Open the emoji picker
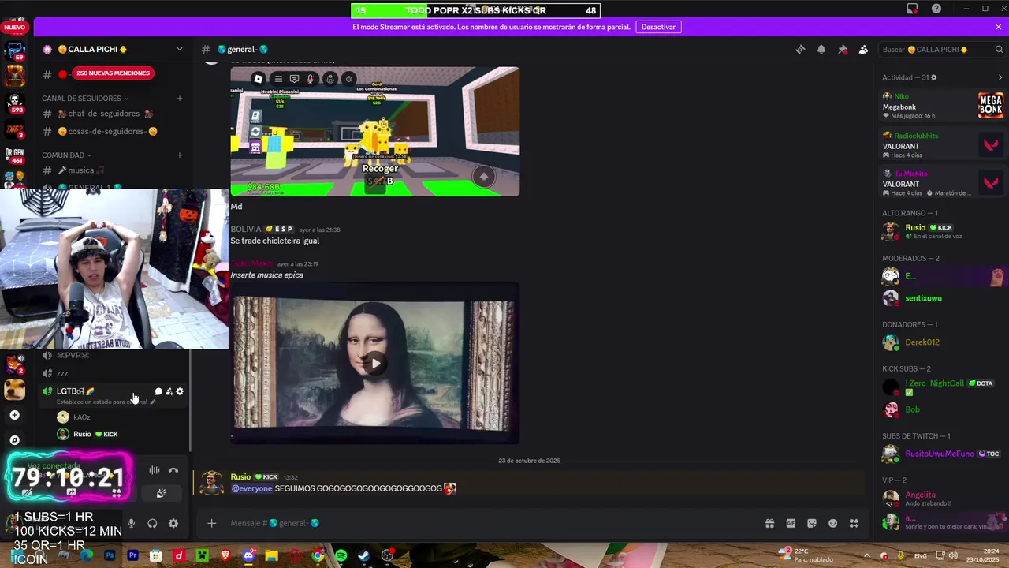This screenshot has height=568, width=1009. (x=833, y=523)
